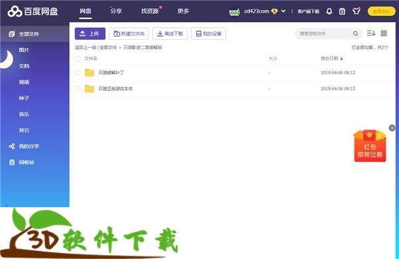Select 其它 category in sidebar
This screenshot has width=399, height=259.
coord(24,130)
